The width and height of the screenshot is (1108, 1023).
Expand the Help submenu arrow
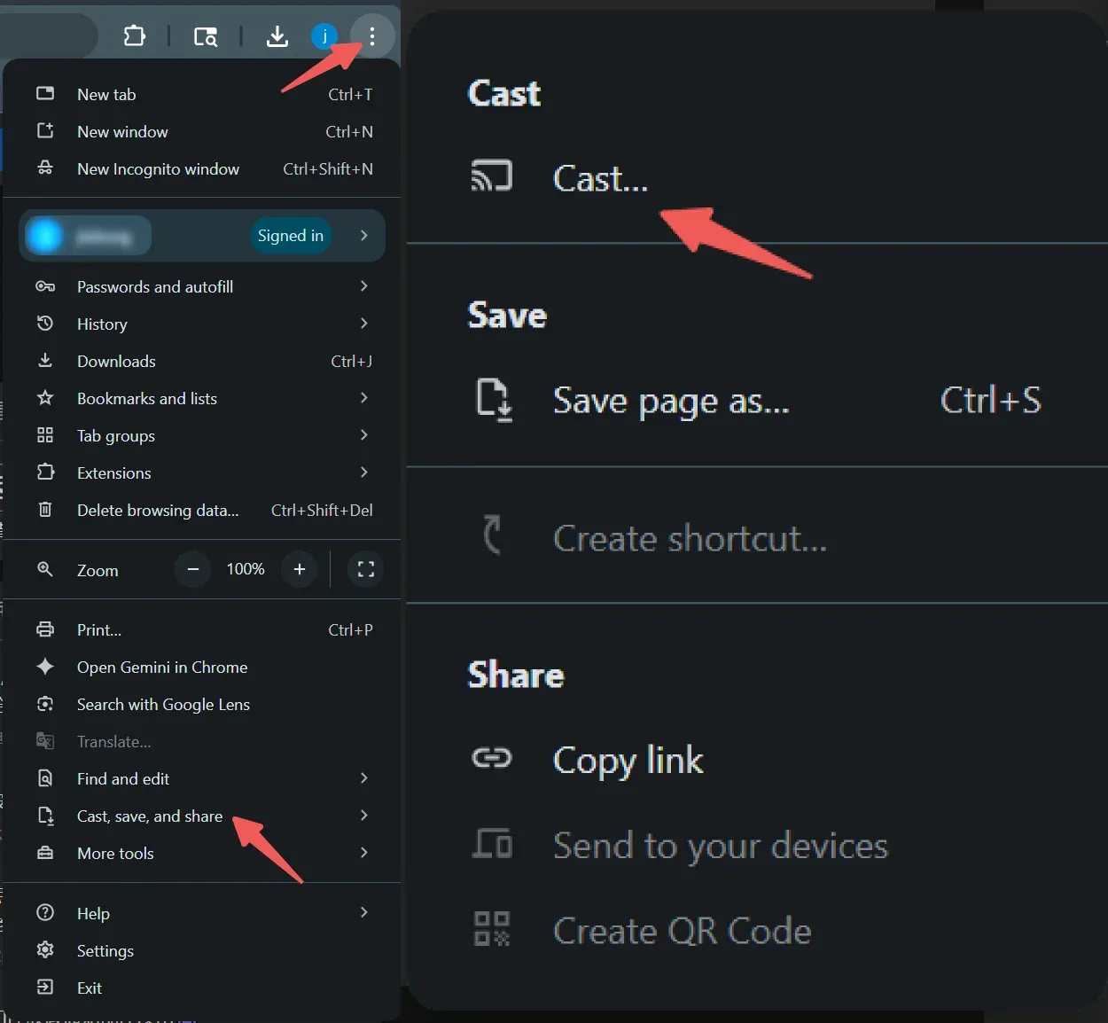point(364,913)
